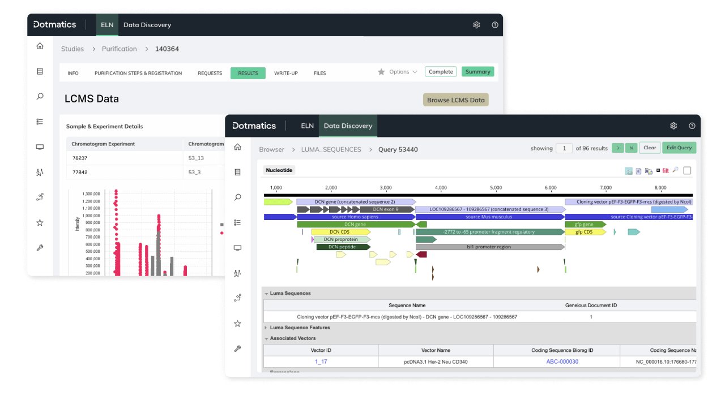Collapse the Associated Vectors section
Image resolution: width=725 pixels, height=396 pixels.
pos(266,338)
